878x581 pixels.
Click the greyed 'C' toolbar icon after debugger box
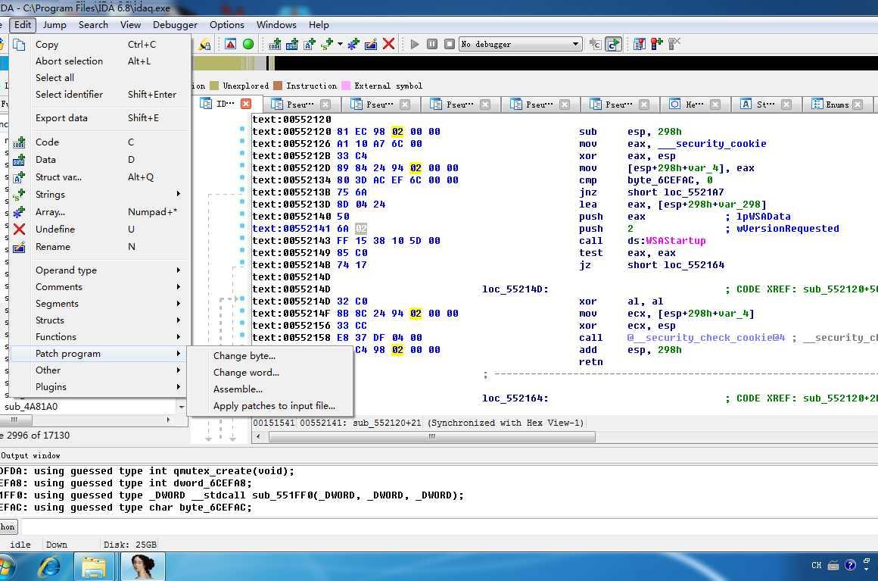click(x=595, y=44)
